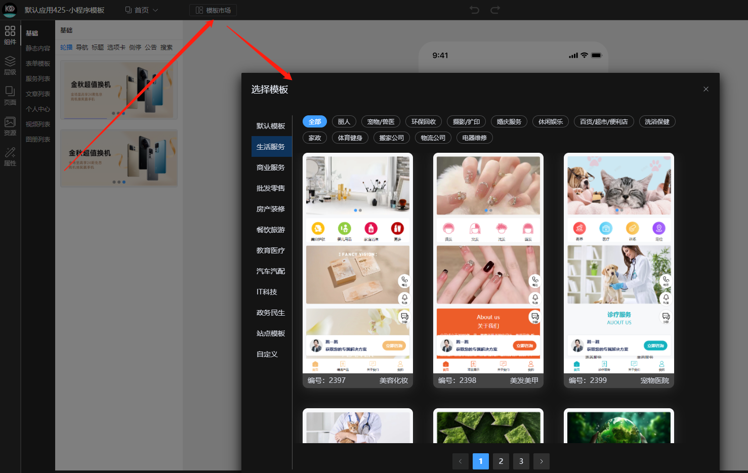
Task: Open template page 2
Action: click(x=501, y=461)
